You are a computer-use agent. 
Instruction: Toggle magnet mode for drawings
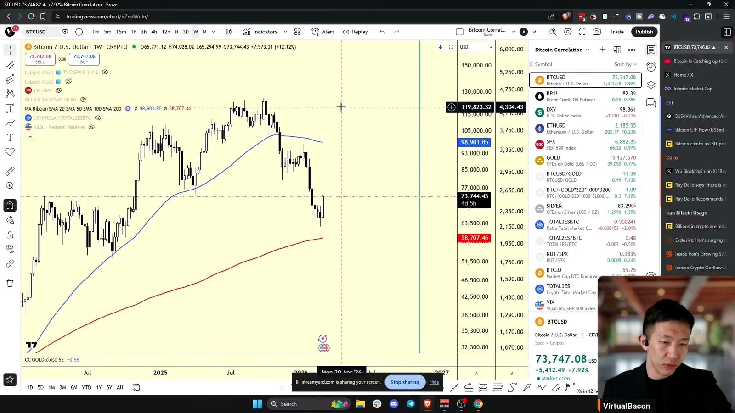coord(10,205)
